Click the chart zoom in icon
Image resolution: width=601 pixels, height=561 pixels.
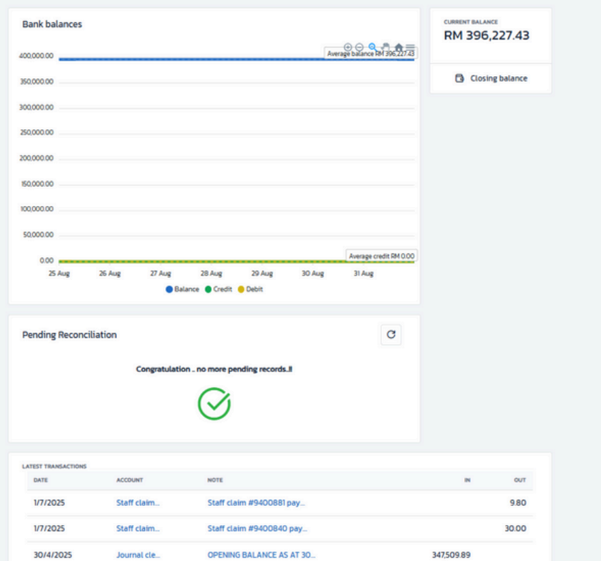point(348,47)
